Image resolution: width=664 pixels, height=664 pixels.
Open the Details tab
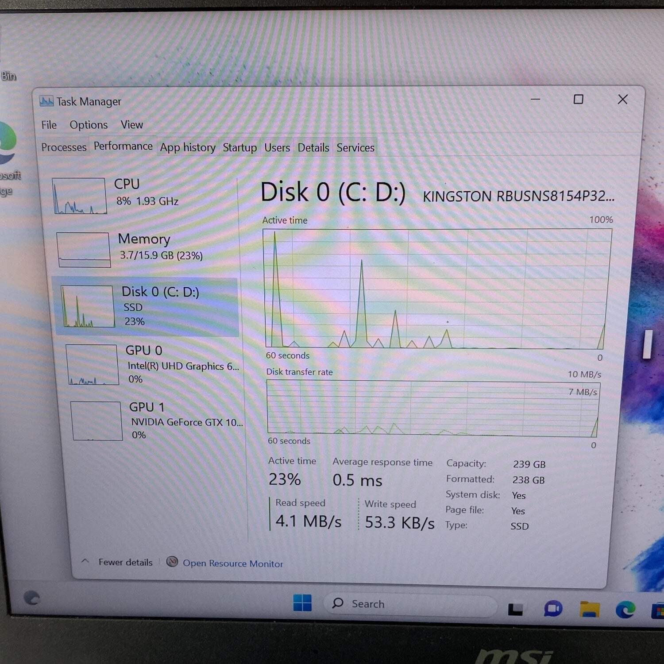(313, 147)
